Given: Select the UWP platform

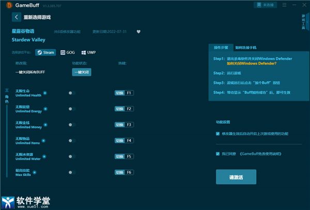Looking at the screenshot, I should [88, 52].
